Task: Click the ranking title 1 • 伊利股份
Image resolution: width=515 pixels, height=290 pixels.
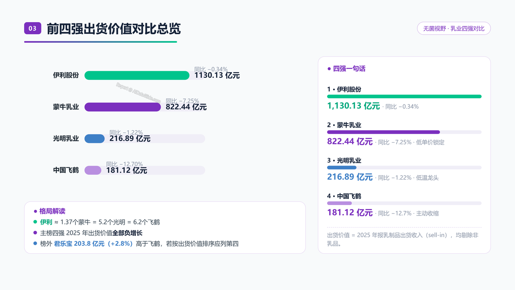Action: coord(344,89)
